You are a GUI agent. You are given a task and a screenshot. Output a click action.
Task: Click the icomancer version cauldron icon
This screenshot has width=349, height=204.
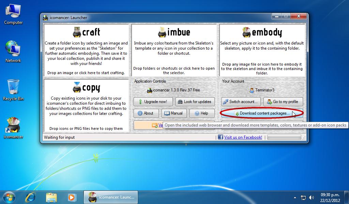[150, 90]
